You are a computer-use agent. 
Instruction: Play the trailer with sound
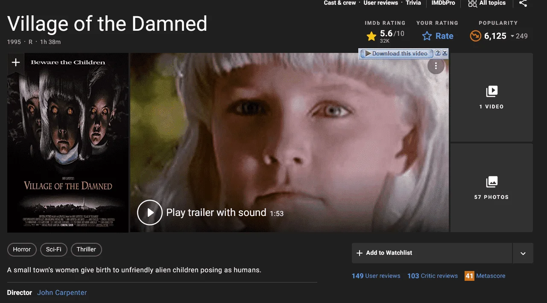(x=150, y=213)
